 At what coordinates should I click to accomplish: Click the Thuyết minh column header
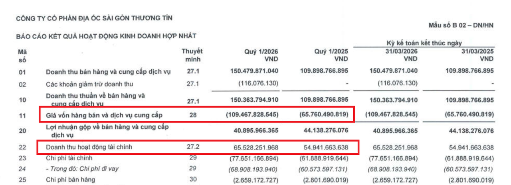pos(192,55)
